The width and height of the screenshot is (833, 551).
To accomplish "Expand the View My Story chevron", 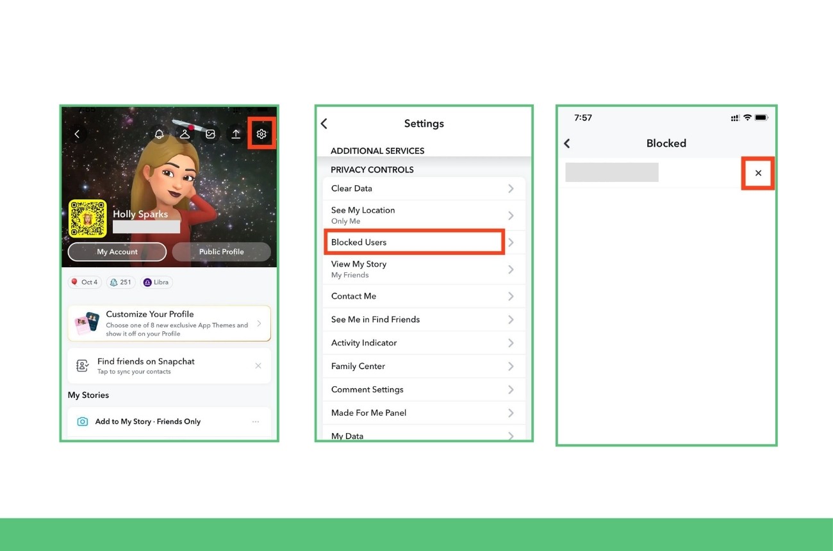I will coord(511,269).
